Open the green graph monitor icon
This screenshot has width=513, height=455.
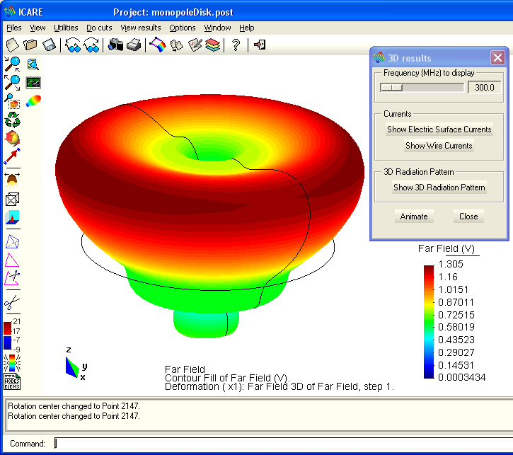33,83
